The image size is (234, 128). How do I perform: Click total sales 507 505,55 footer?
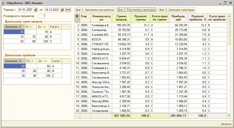tap(121, 116)
